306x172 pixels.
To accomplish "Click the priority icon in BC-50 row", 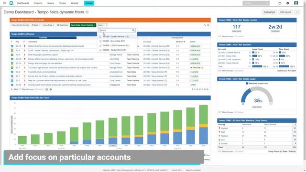I will tap(24, 85).
